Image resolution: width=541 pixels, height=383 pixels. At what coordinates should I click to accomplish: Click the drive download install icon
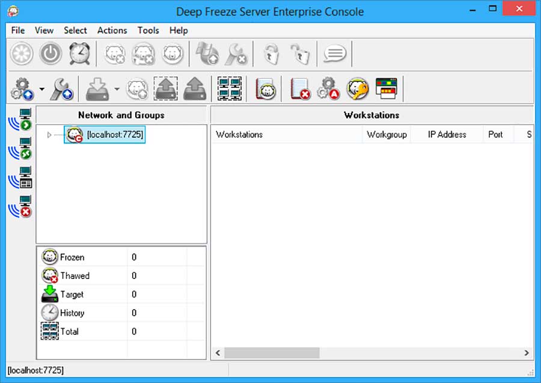[x=97, y=89]
